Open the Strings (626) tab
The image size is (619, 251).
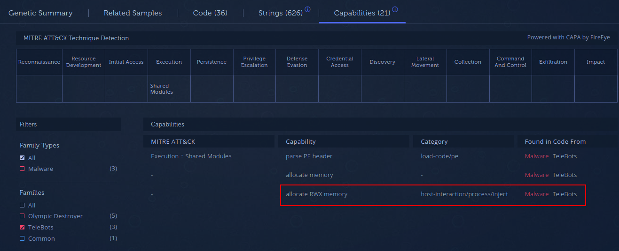click(280, 13)
